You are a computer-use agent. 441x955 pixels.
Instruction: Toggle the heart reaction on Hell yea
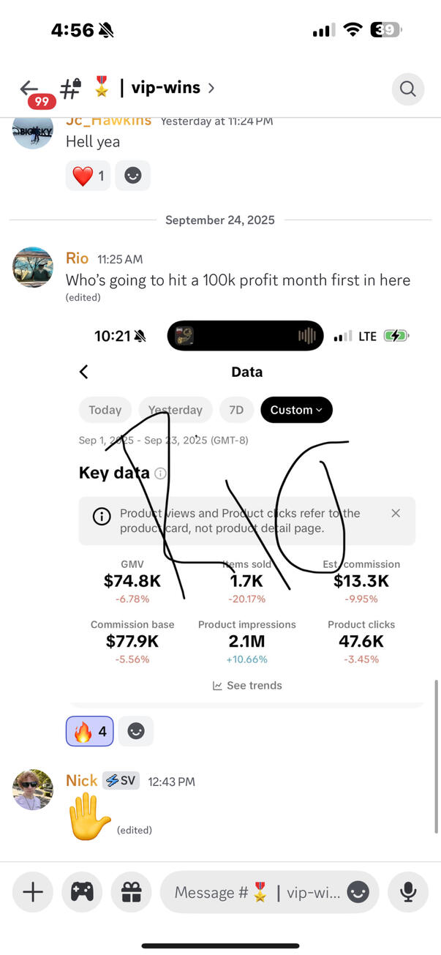tap(88, 176)
